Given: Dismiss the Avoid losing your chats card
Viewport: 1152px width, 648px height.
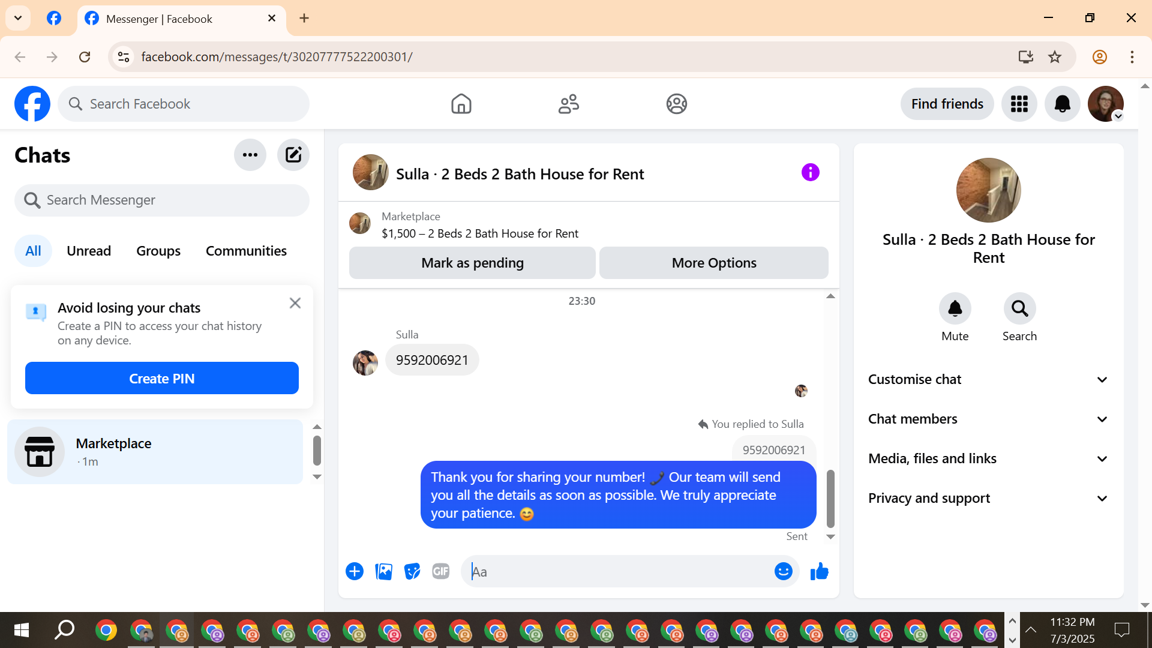Looking at the screenshot, I should 295,303.
